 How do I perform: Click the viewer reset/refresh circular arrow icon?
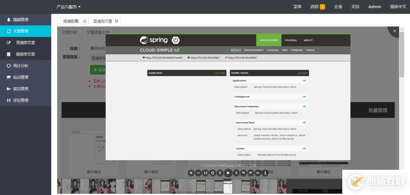213,173
